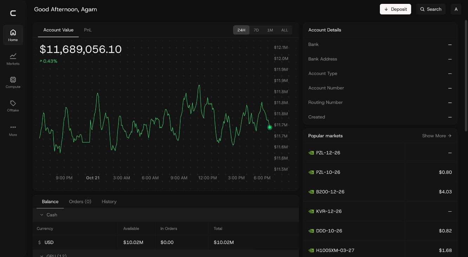Open the History tab
This screenshot has width=468, height=257.
point(109,201)
